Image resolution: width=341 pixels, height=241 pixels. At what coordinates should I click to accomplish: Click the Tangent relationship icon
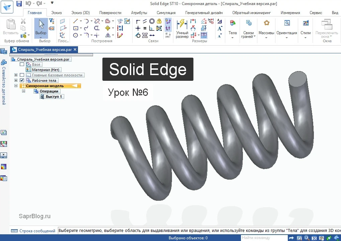138,35
